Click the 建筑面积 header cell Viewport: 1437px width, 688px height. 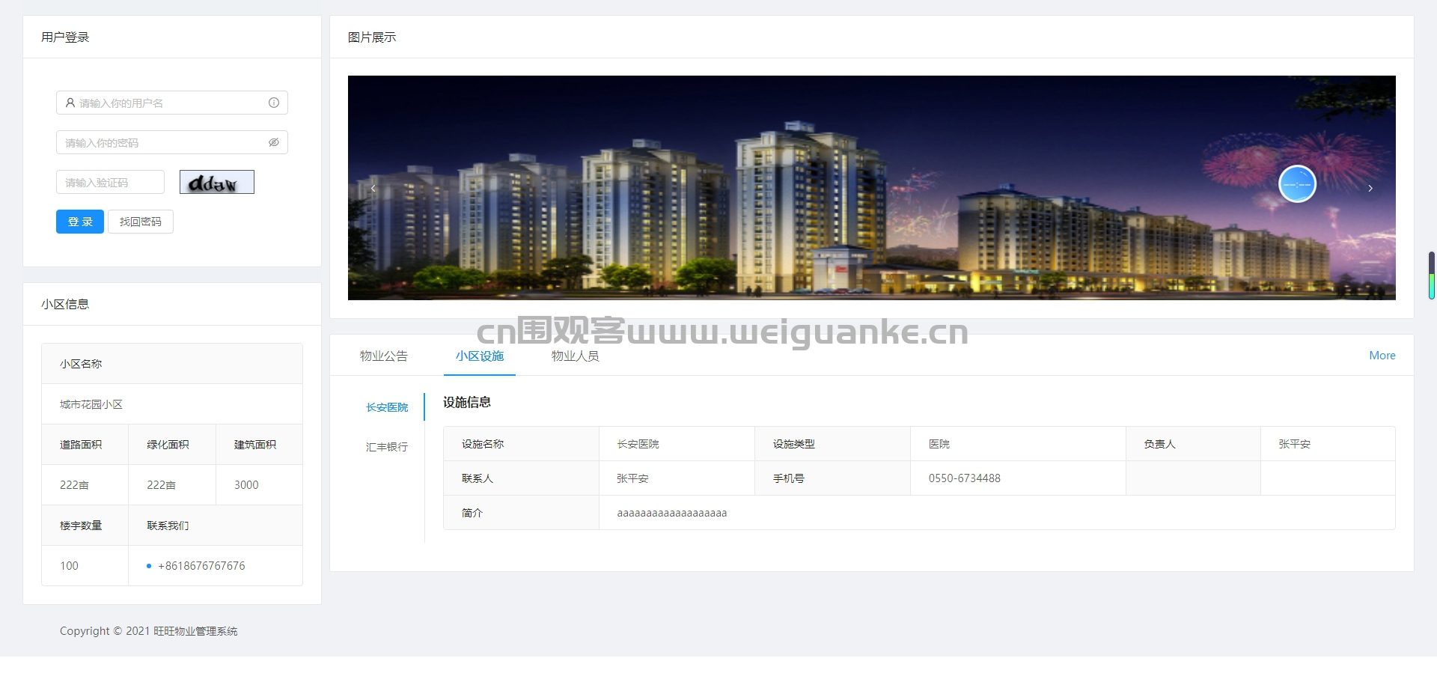coord(259,445)
